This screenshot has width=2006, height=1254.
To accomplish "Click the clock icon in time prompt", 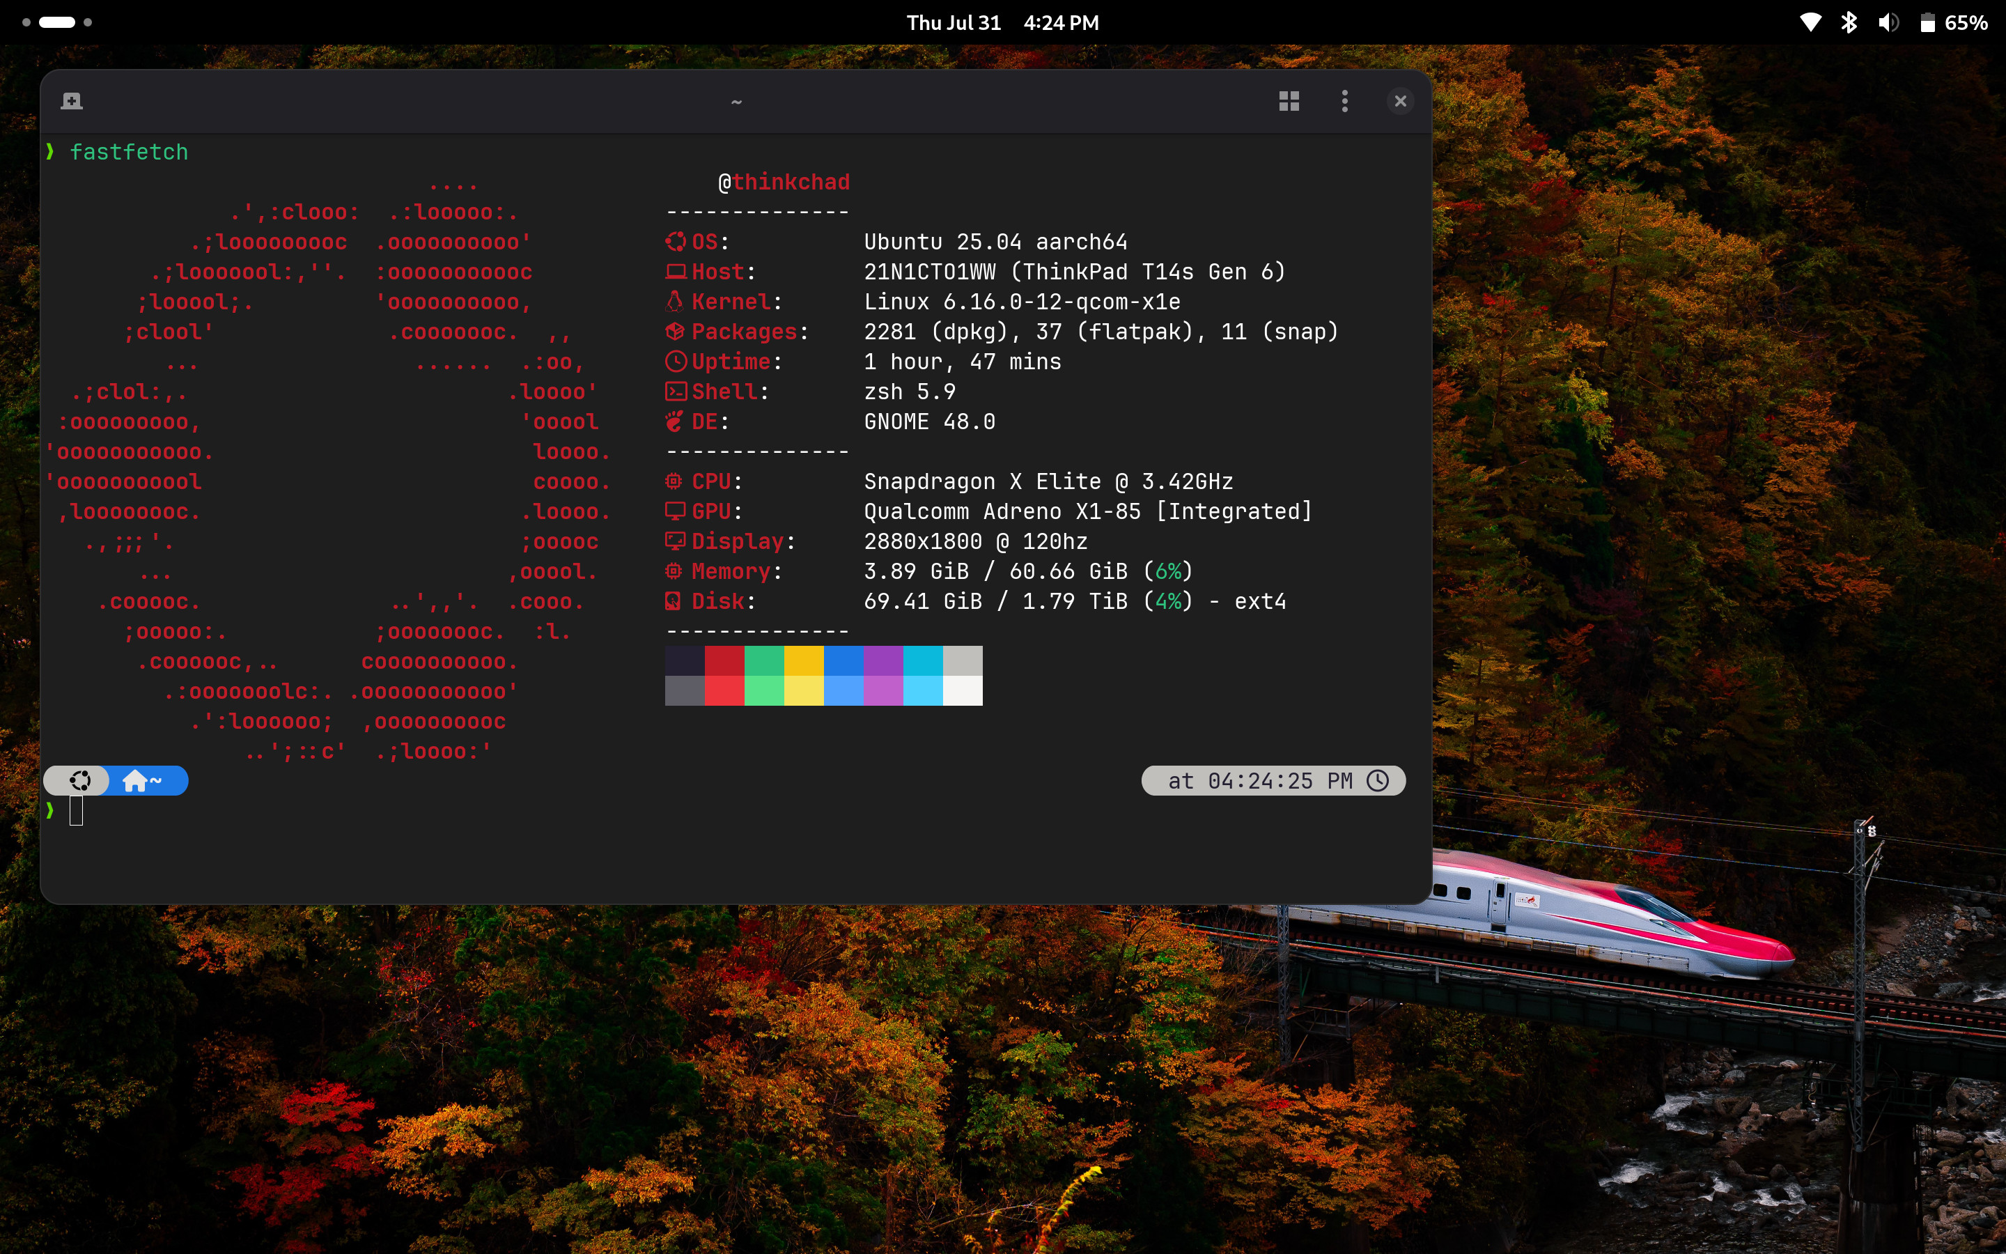I will point(1378,780).
